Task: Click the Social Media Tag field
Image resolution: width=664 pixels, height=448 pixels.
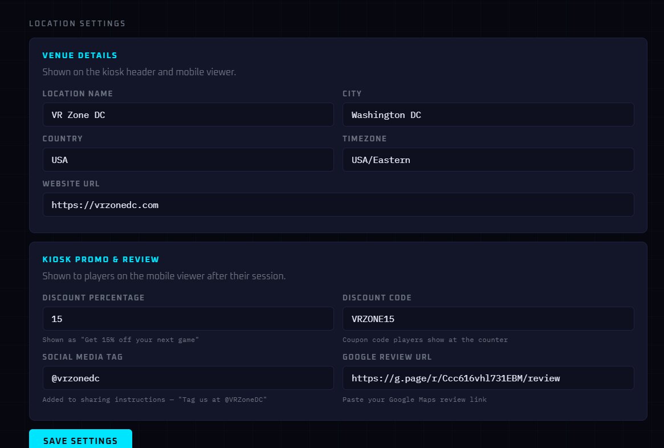Action: pyautogui.click(x=188, y=377)
